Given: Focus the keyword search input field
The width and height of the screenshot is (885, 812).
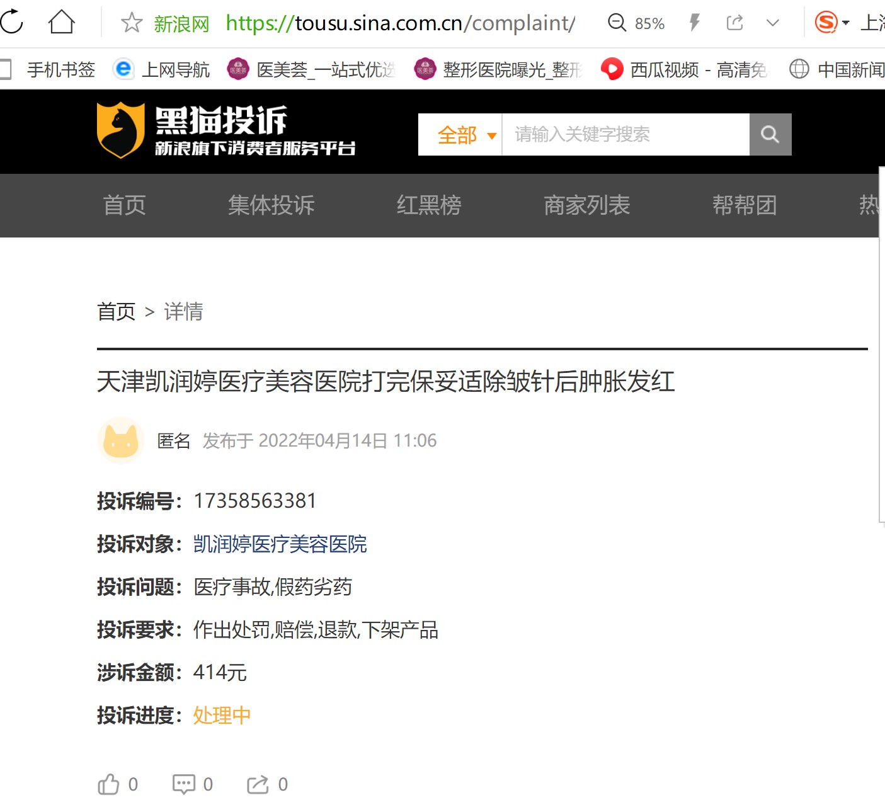Looking at the screenshot, I should click(x=625, y=135).
